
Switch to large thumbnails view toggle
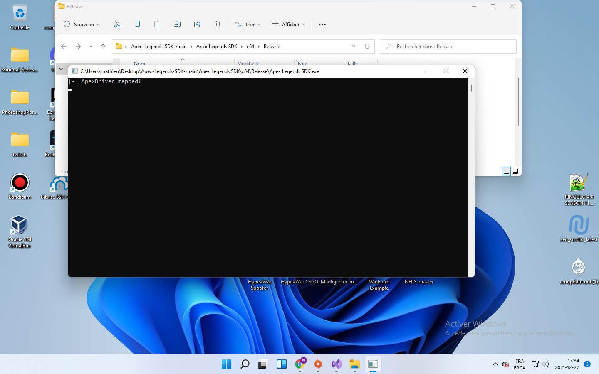[515, 171]
